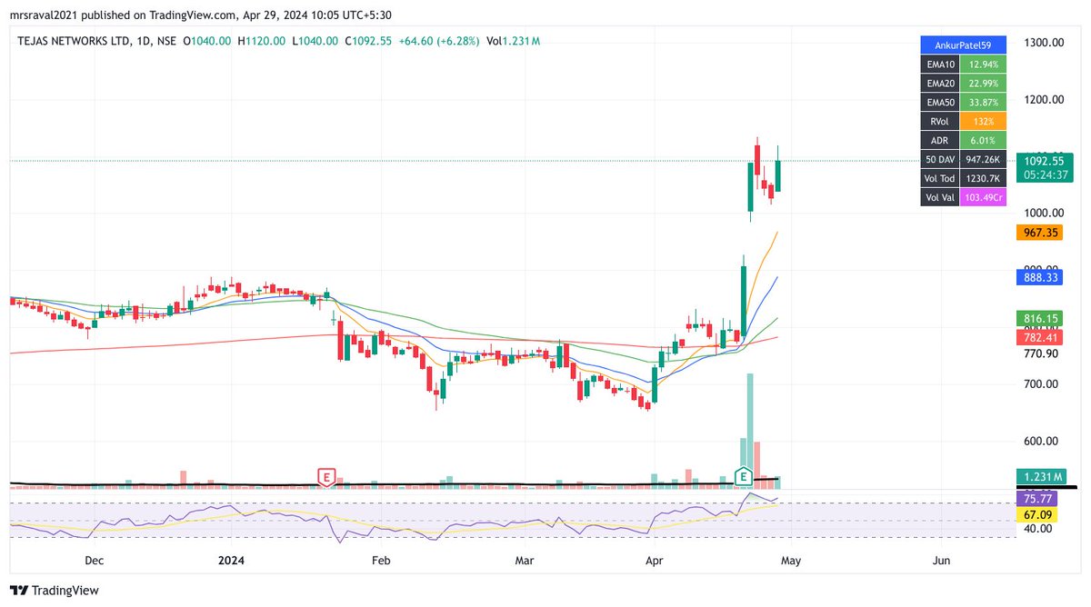Click the Mar label on time axis
The image size is (1091, 607).
pos(524,562)
